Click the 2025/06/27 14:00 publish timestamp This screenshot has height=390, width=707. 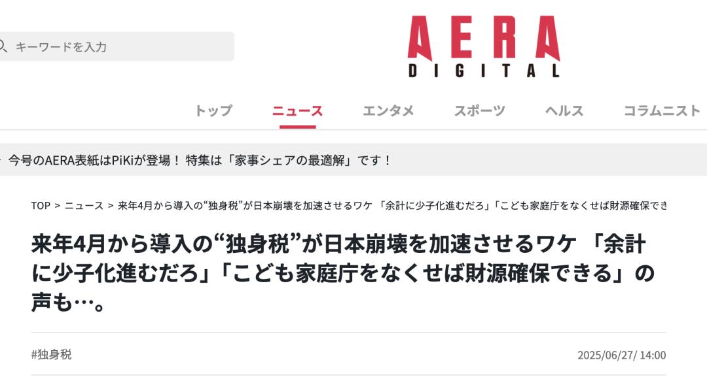pos(622,355)
